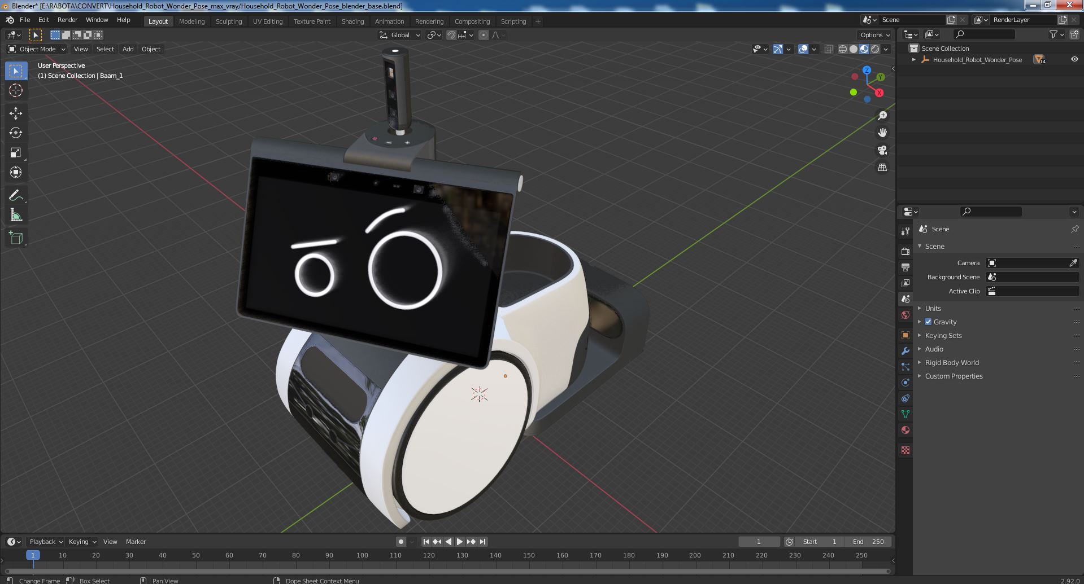This screenshot has width=1084, height=584.
Task: Click the Zoom view magnifier icon
Action: 882,116
